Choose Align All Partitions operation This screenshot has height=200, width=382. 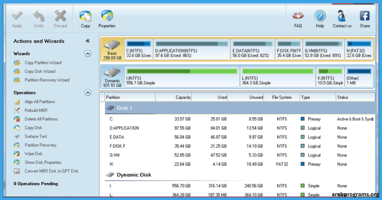coord(39,102)
